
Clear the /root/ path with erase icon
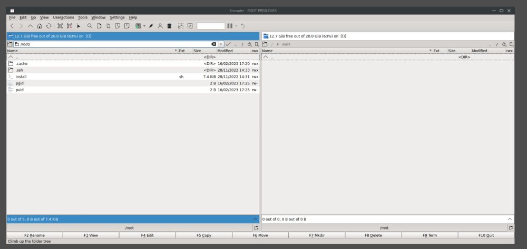tap(214, 44)
